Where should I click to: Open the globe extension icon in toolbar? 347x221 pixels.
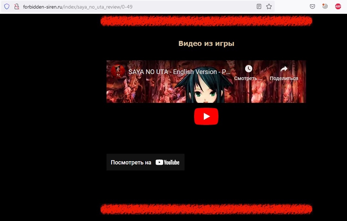(325, 6)
